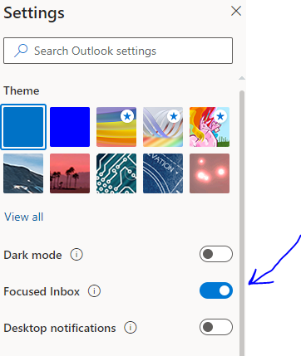301x356 pixels.
Task: Choose the blueprint theme
Action: pyautogui.click(x=163, y=173)
